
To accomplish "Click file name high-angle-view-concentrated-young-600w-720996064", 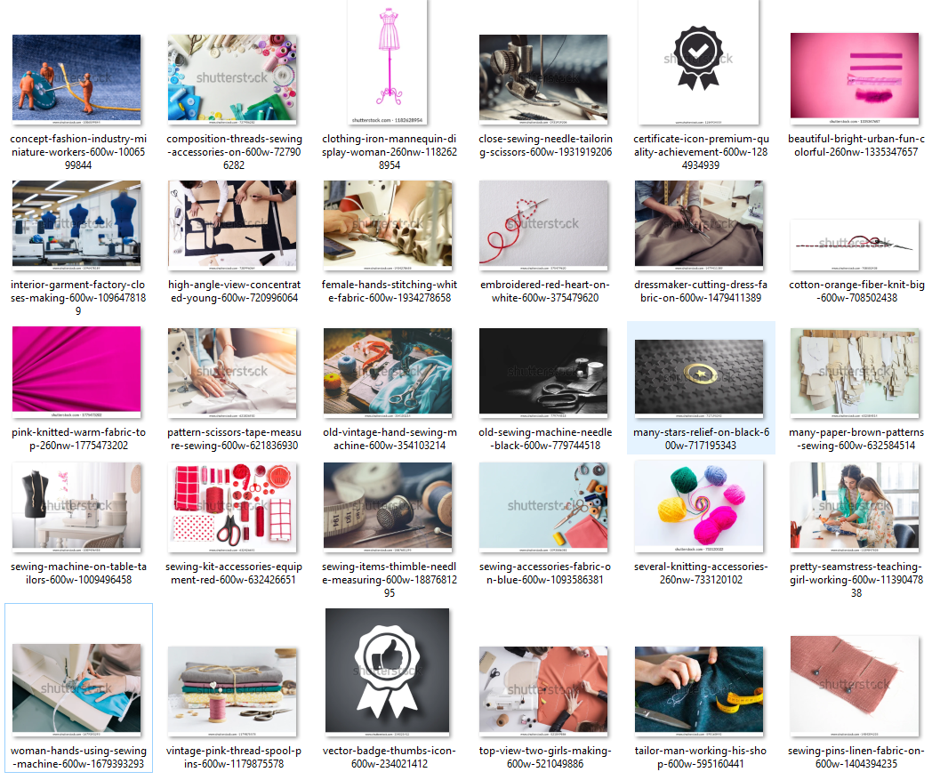I will pos(234,291).
